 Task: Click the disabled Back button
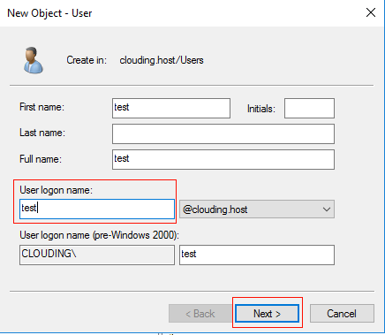[200, 314]
